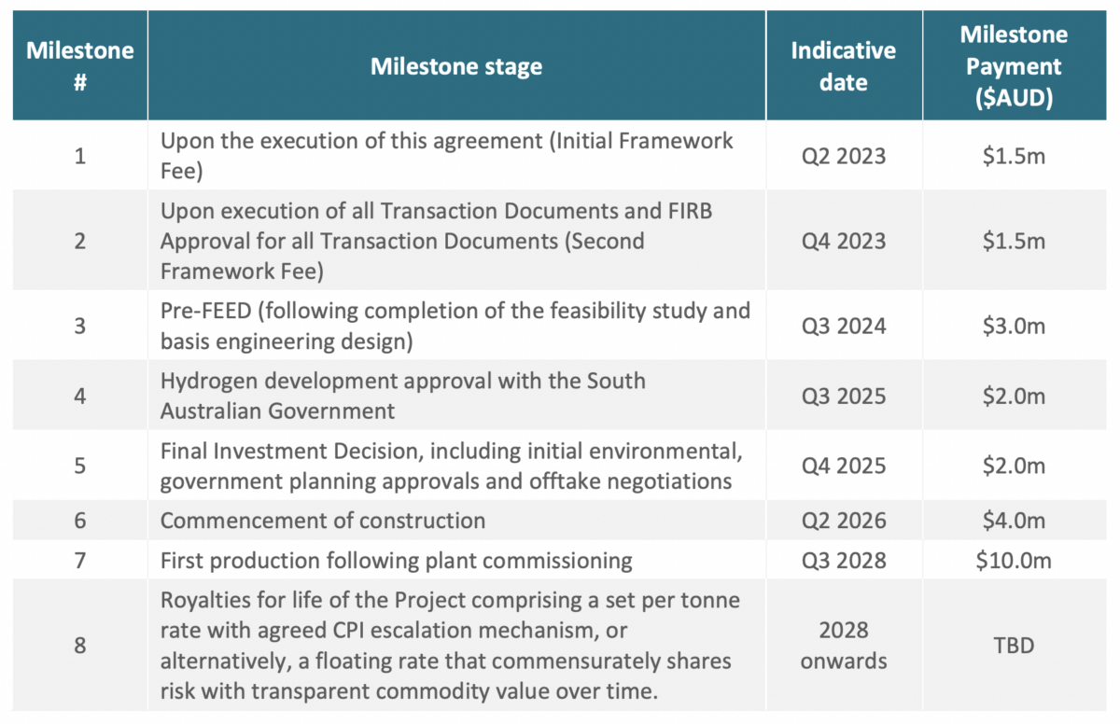Click the TBD payment cell
Image resolution: width=1120 pixels, height=724 pixels.
click(x=1014, y=646)
